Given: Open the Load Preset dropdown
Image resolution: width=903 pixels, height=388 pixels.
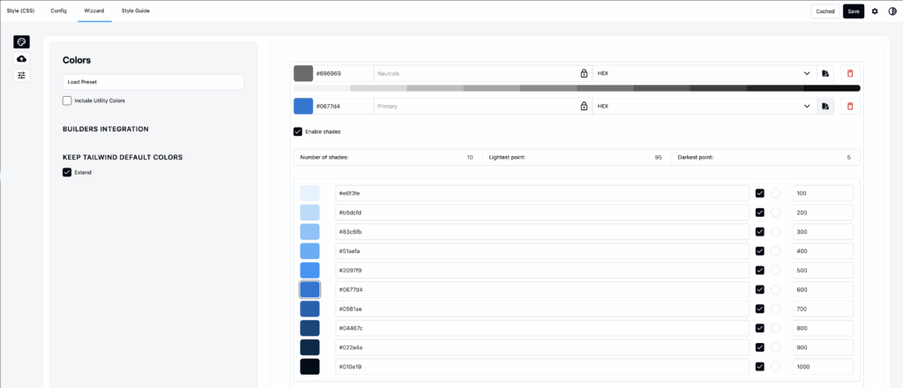Looking at the screenshot, I should click(153, 82).
